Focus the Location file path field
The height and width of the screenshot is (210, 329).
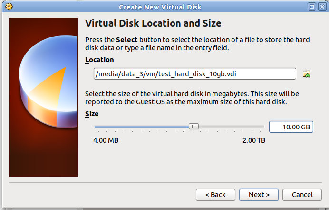195,73
